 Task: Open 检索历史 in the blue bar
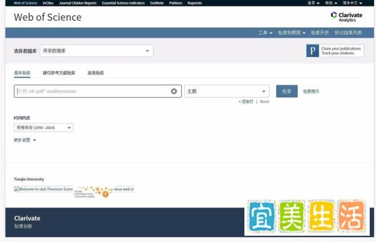(320, 33)
